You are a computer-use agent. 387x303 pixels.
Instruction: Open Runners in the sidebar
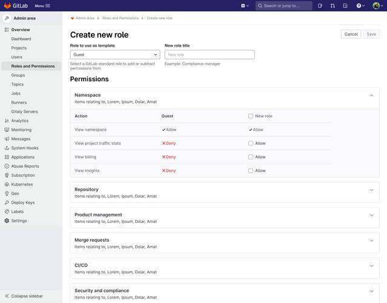click(19, 102)
